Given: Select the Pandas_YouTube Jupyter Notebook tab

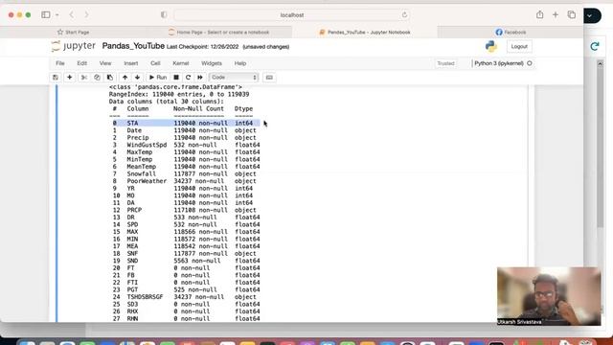Looking at the screenshot, I should pos(365,32).
